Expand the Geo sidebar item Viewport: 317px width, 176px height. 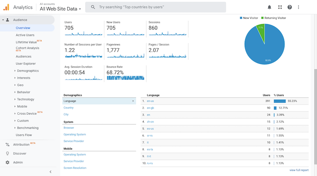pos(15,85)
